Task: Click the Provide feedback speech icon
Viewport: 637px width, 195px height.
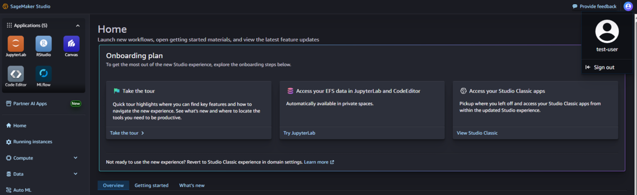Action: (575, 6)
